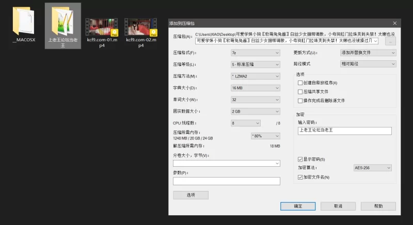Open the 压缩等级 dropdown showing 5-标准压缩
Screen dimensions: 413x225
coord(255,65)
